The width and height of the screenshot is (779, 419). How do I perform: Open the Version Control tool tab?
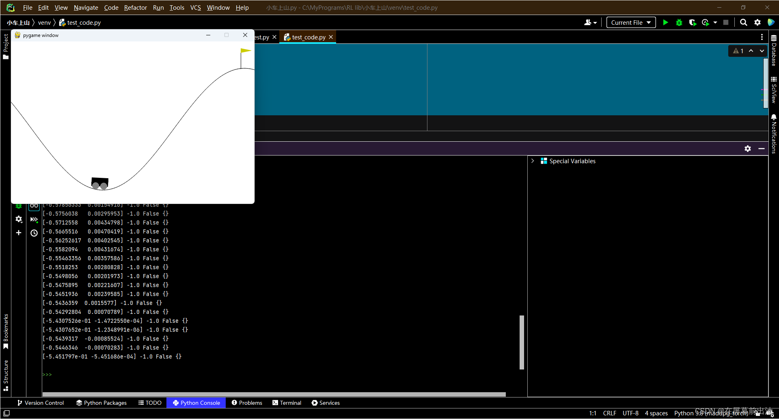tap(40, 403)
